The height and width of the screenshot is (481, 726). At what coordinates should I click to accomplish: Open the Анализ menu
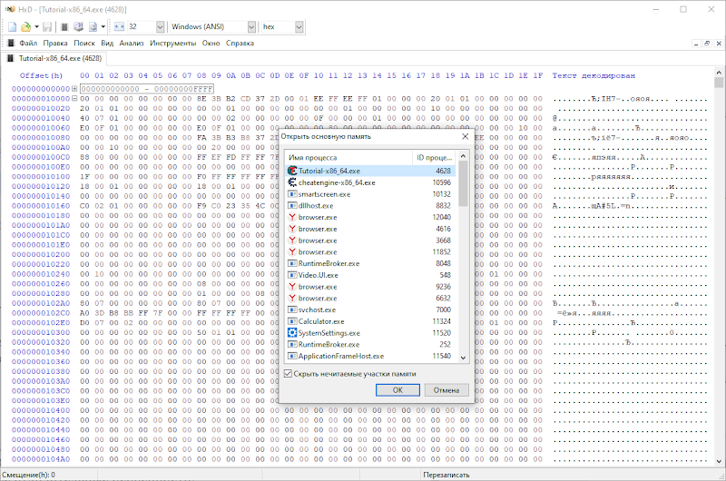132,43
